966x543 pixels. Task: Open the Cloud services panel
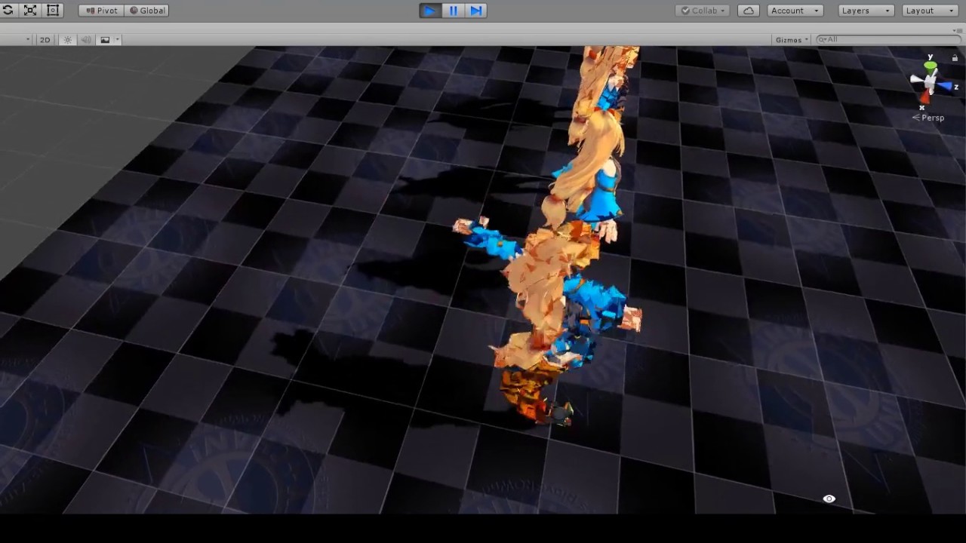[x=748, y=11]
